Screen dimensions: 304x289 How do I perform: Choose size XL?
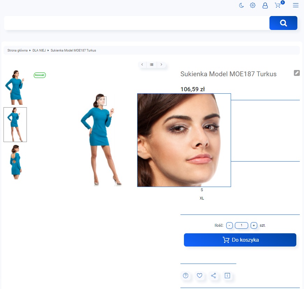pos(202,198)
